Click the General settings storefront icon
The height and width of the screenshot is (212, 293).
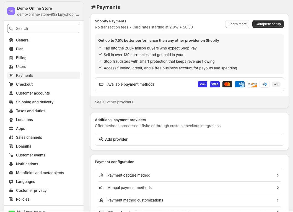click(11, 40)
